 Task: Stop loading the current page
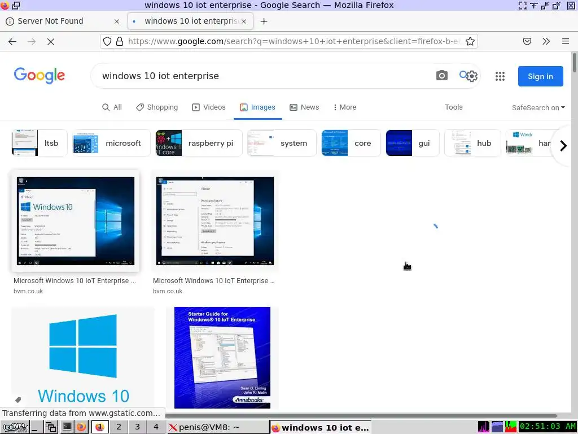click(x=51, y=41)
